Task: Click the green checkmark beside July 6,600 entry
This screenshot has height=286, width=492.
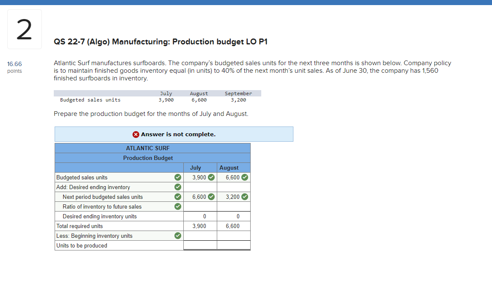Action: click(x=210, y=197)
